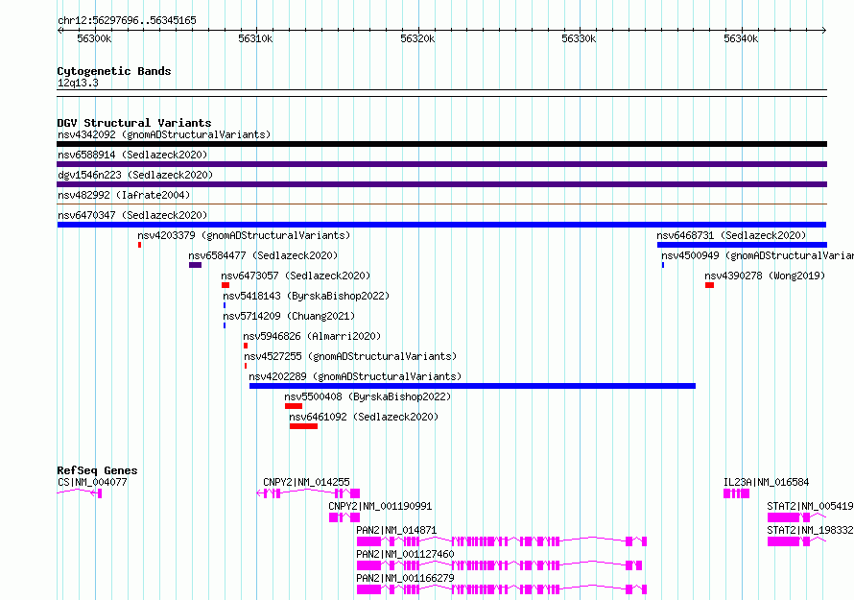Select the STAT2 NM_198332 gene model glyph
Image resolution: width=854 pixels, height=600 pixels.
796,541
